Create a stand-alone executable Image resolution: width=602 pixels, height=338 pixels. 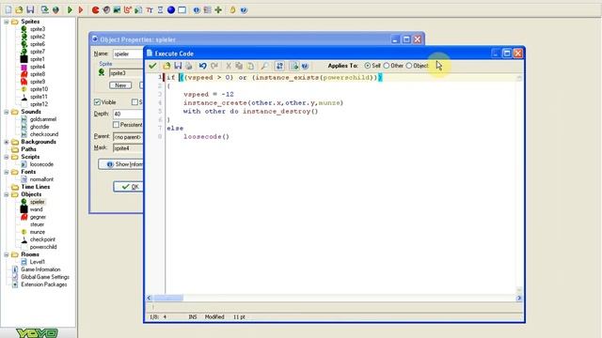pos(44,10)
